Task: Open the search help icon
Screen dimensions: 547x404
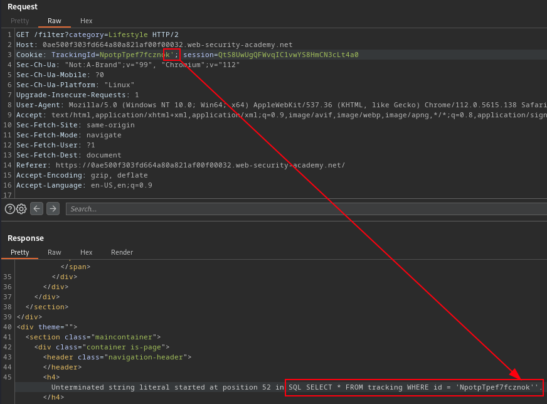Action: (10, 209)
